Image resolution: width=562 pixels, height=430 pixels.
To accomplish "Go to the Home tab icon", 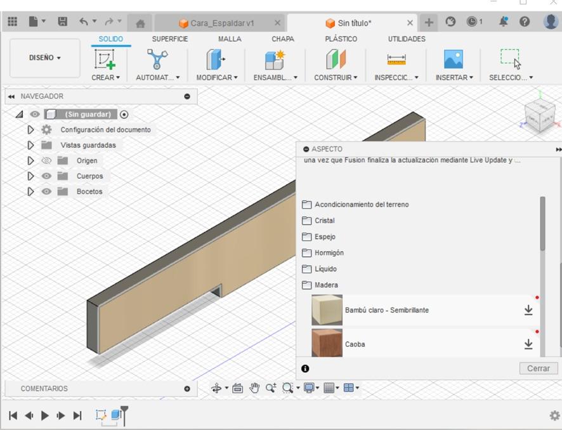I will pyautogui.click(x=141, y=23).
